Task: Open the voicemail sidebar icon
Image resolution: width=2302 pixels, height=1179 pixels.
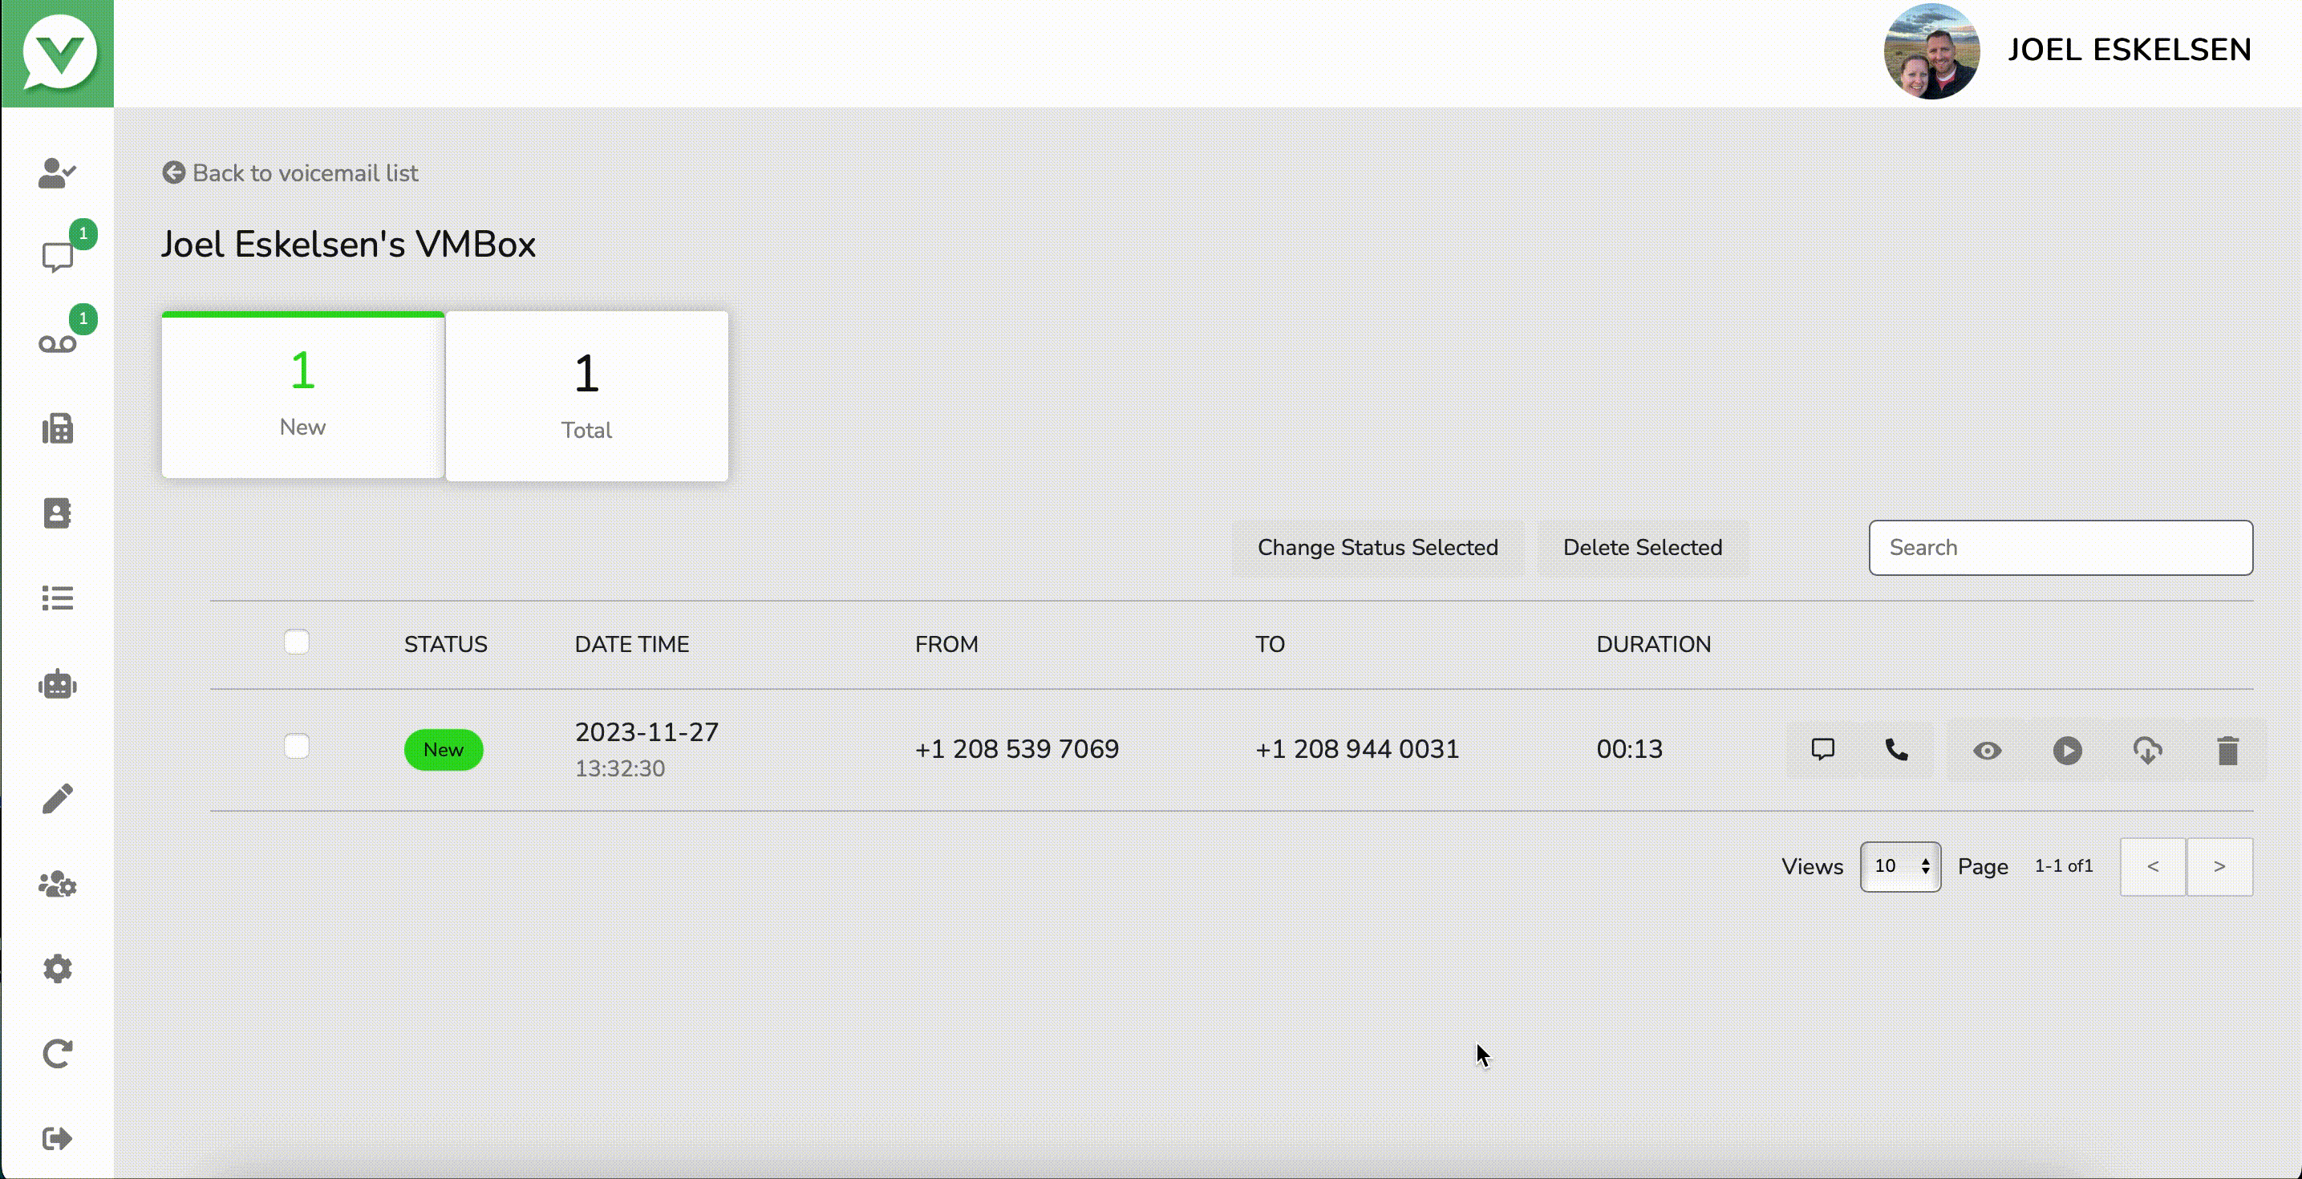Action: click(x=57, y=344)
